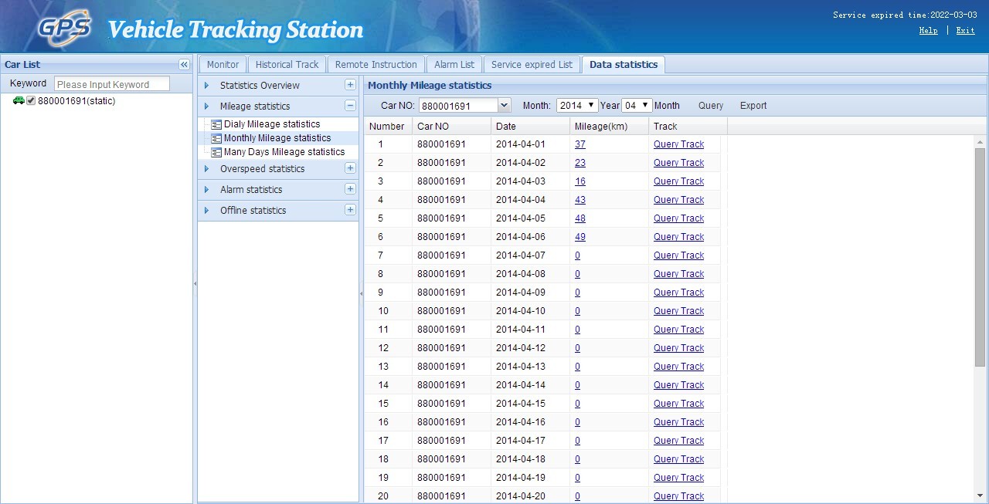This screenshot has height=504, width=989.
Task: Open the year dropdown showing 2014
Action: (577, 106)
